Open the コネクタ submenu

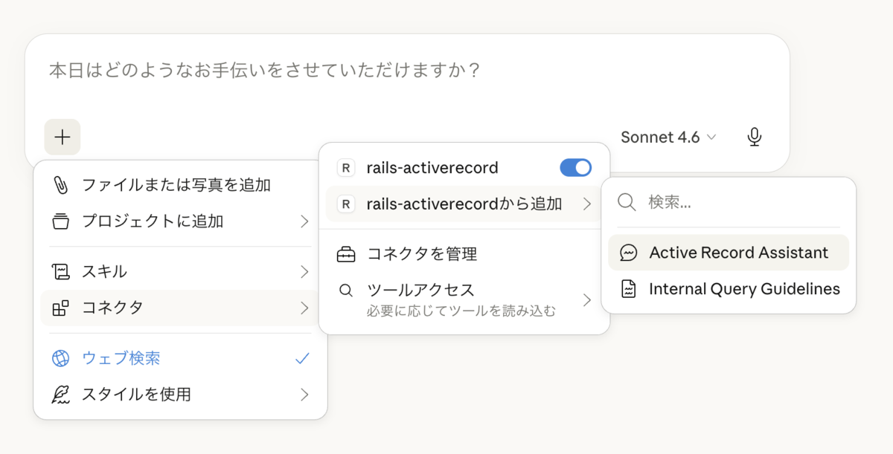pos(180,308)
